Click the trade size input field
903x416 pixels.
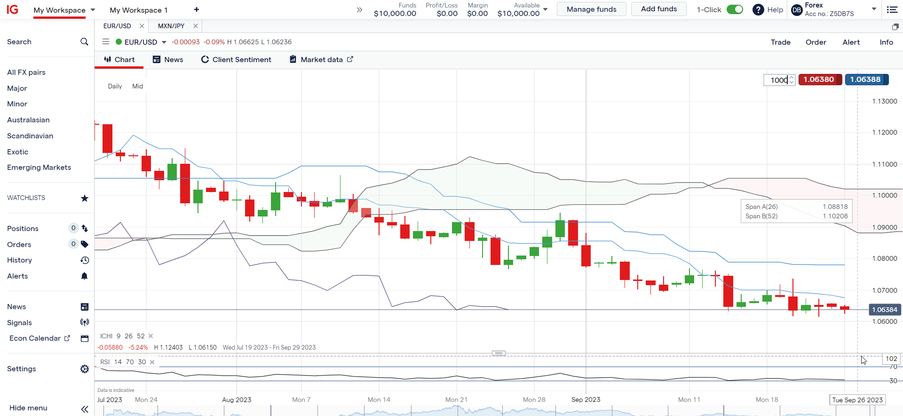pos(777,80)
